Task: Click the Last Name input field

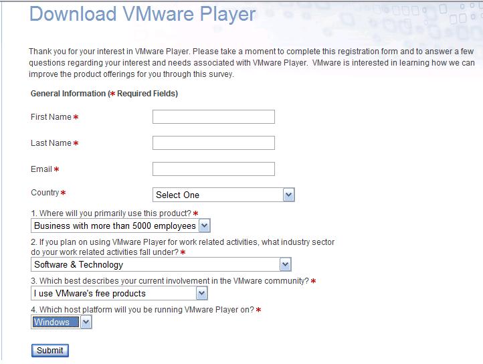Action: coord(213,143)
